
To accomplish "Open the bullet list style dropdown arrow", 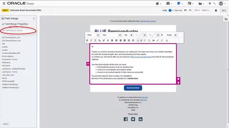I will 141,41.
